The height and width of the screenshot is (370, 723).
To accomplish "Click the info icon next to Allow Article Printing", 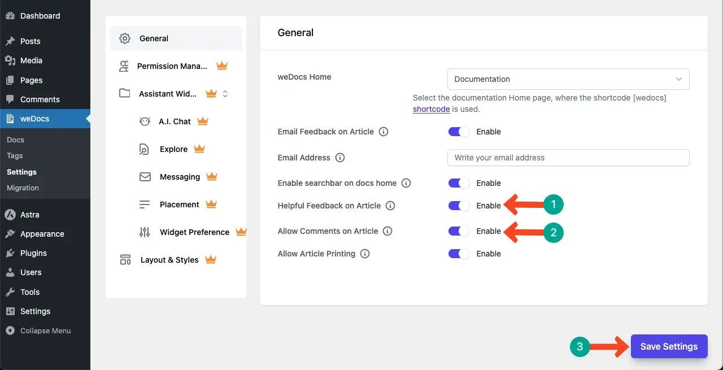I will pyautogui.click(x=365, y=254).
